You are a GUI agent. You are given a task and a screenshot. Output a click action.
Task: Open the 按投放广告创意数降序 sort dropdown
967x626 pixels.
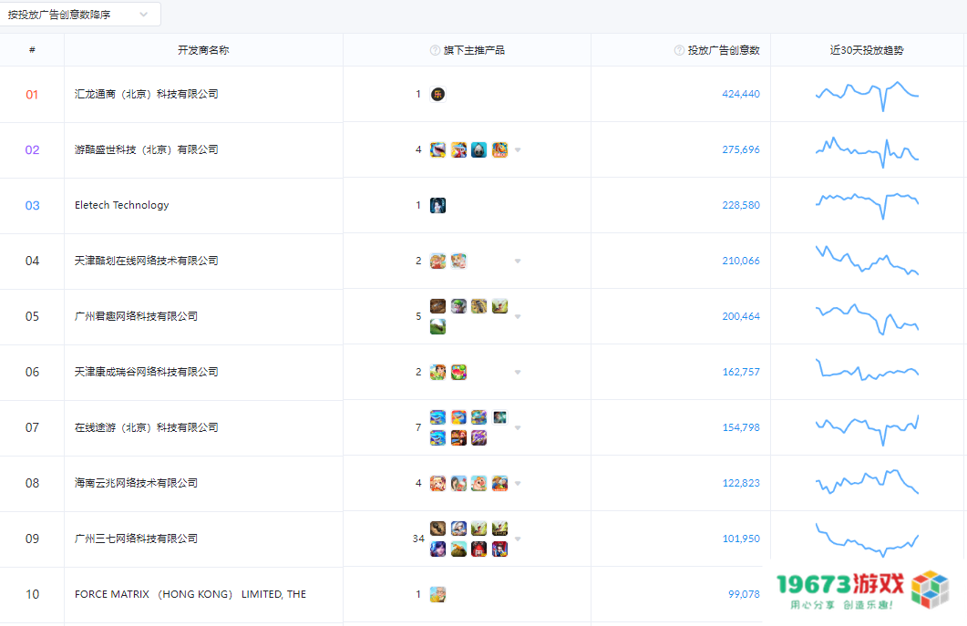(x=80, y=15)
